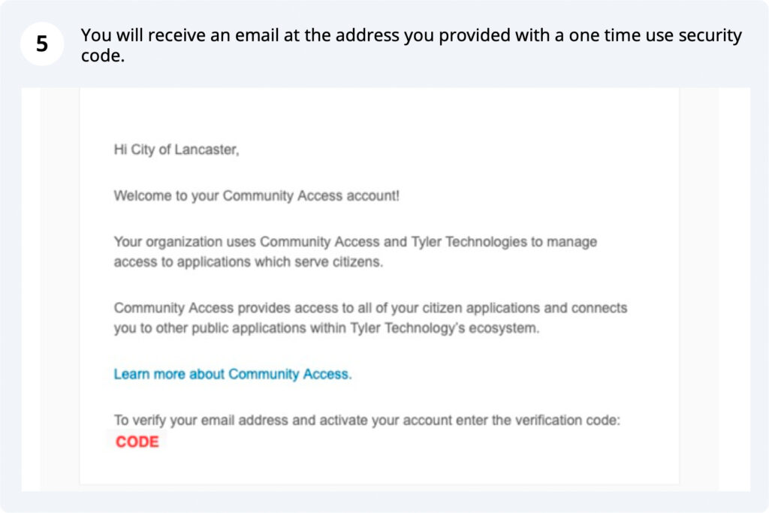The height and width of the screenshot is (513, 769).
Task: Open the Learn more about Community Access link
Action: coord(233,374)
